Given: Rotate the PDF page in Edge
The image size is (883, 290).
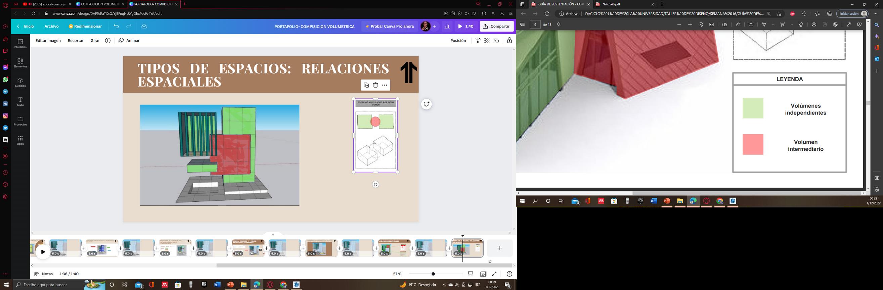Looking at the screenshot, I should 701,24.
